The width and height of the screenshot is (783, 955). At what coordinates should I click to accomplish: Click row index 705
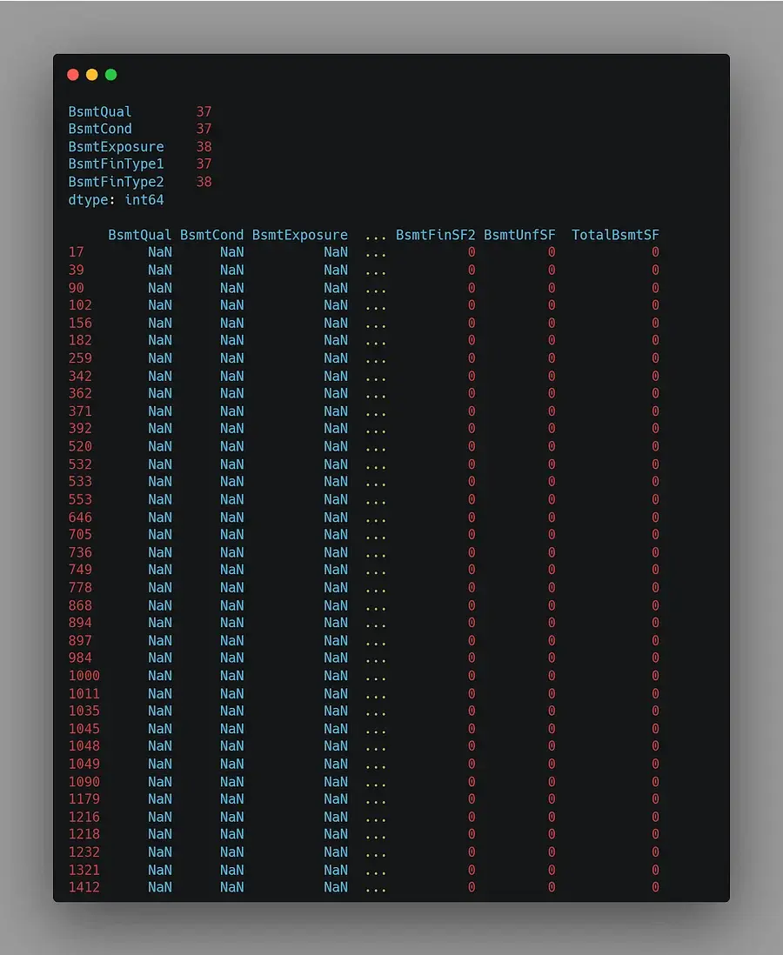80,535
